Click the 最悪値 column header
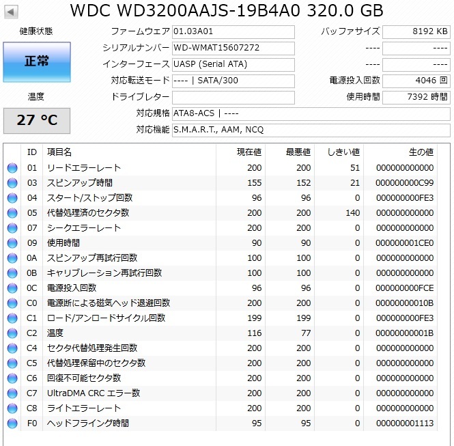The image size is (454, 446). (x=290, y=152)
